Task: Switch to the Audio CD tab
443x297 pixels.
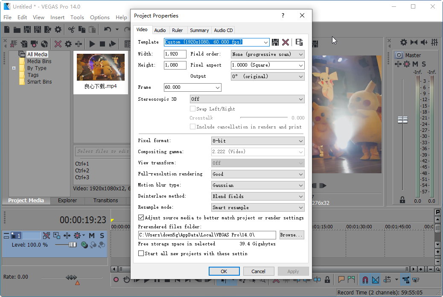Action: click(223, 30)
